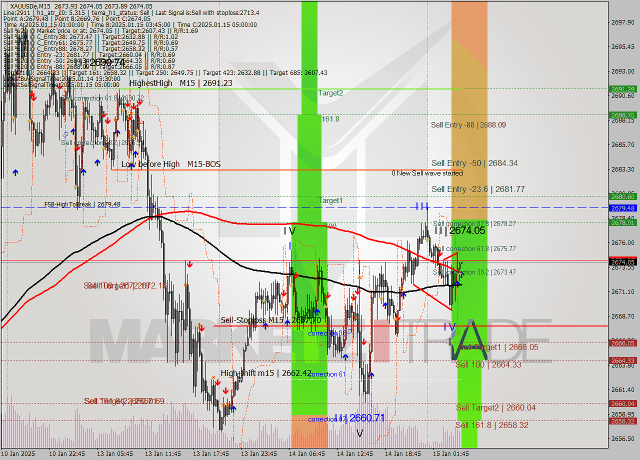Select the blue 2679.48 price tag
Viewport: 640px width, 460px height.
622,208
